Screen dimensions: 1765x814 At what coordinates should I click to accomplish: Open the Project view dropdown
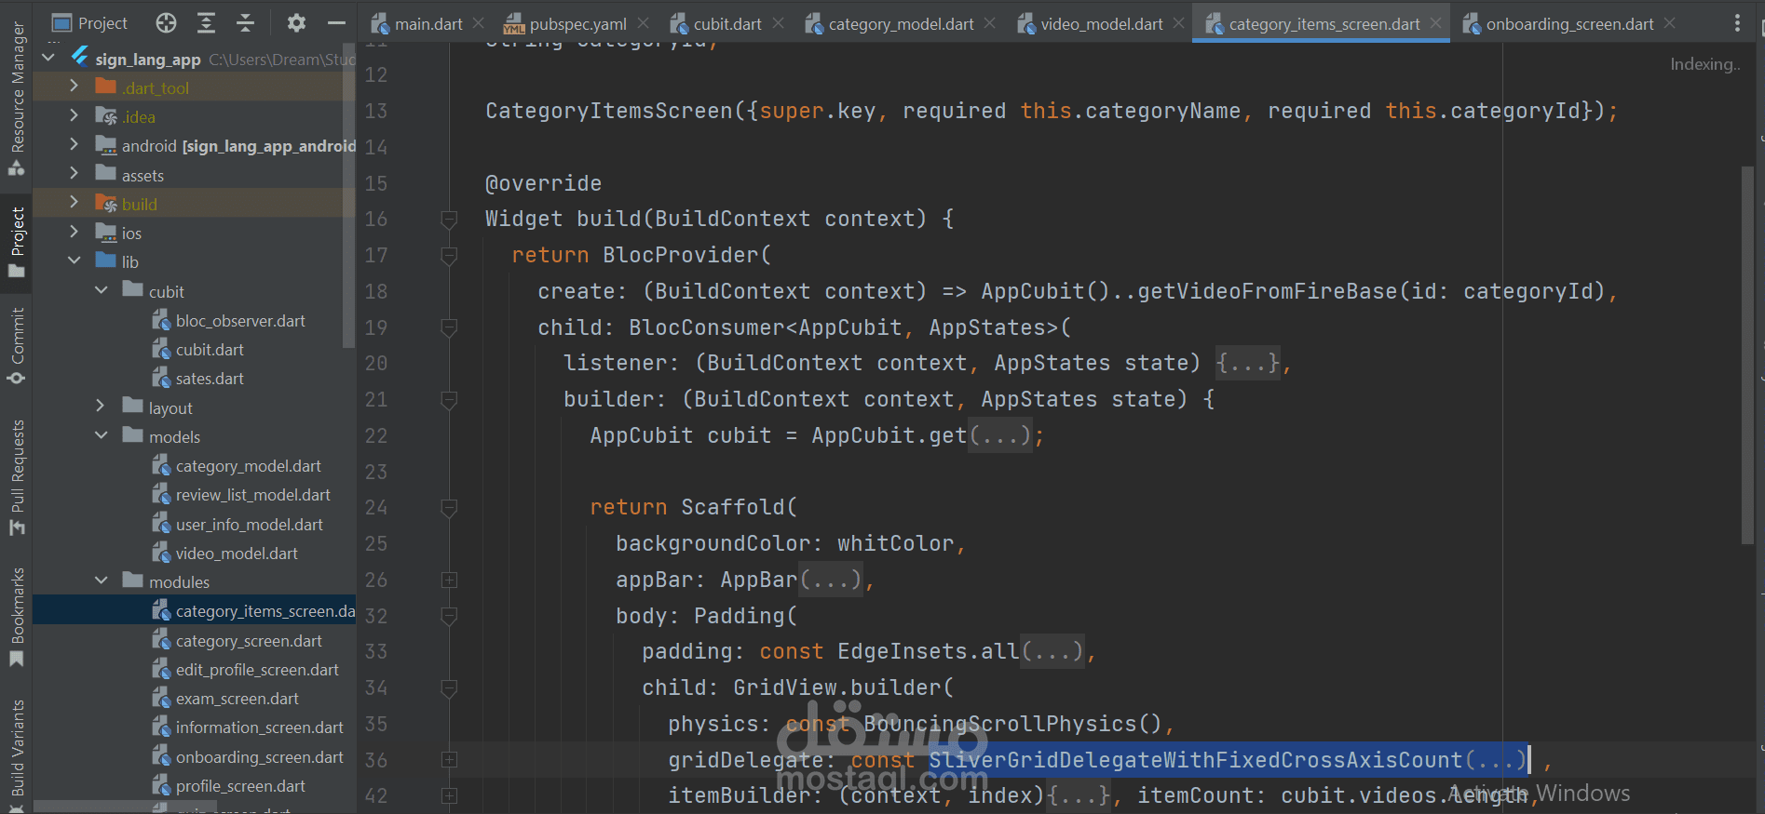89,23
